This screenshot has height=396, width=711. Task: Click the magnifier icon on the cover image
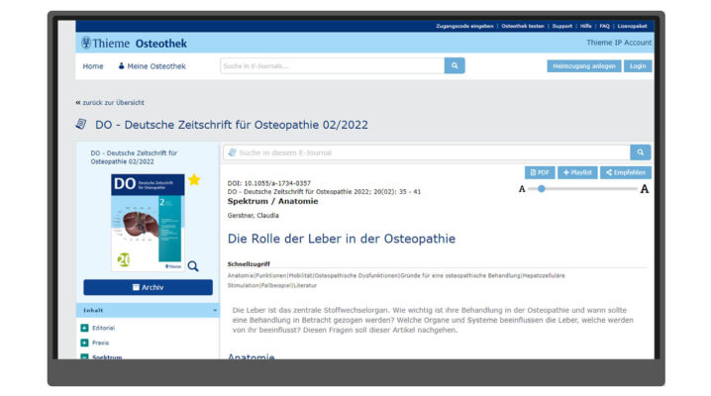[x=193, y=266]
